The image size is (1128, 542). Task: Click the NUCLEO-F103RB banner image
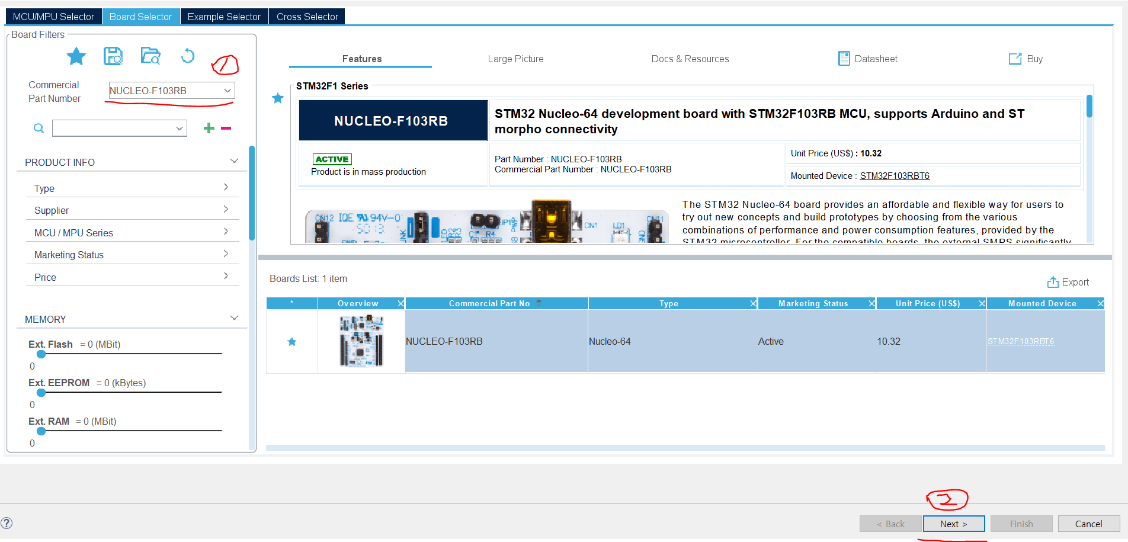[393, 120]
